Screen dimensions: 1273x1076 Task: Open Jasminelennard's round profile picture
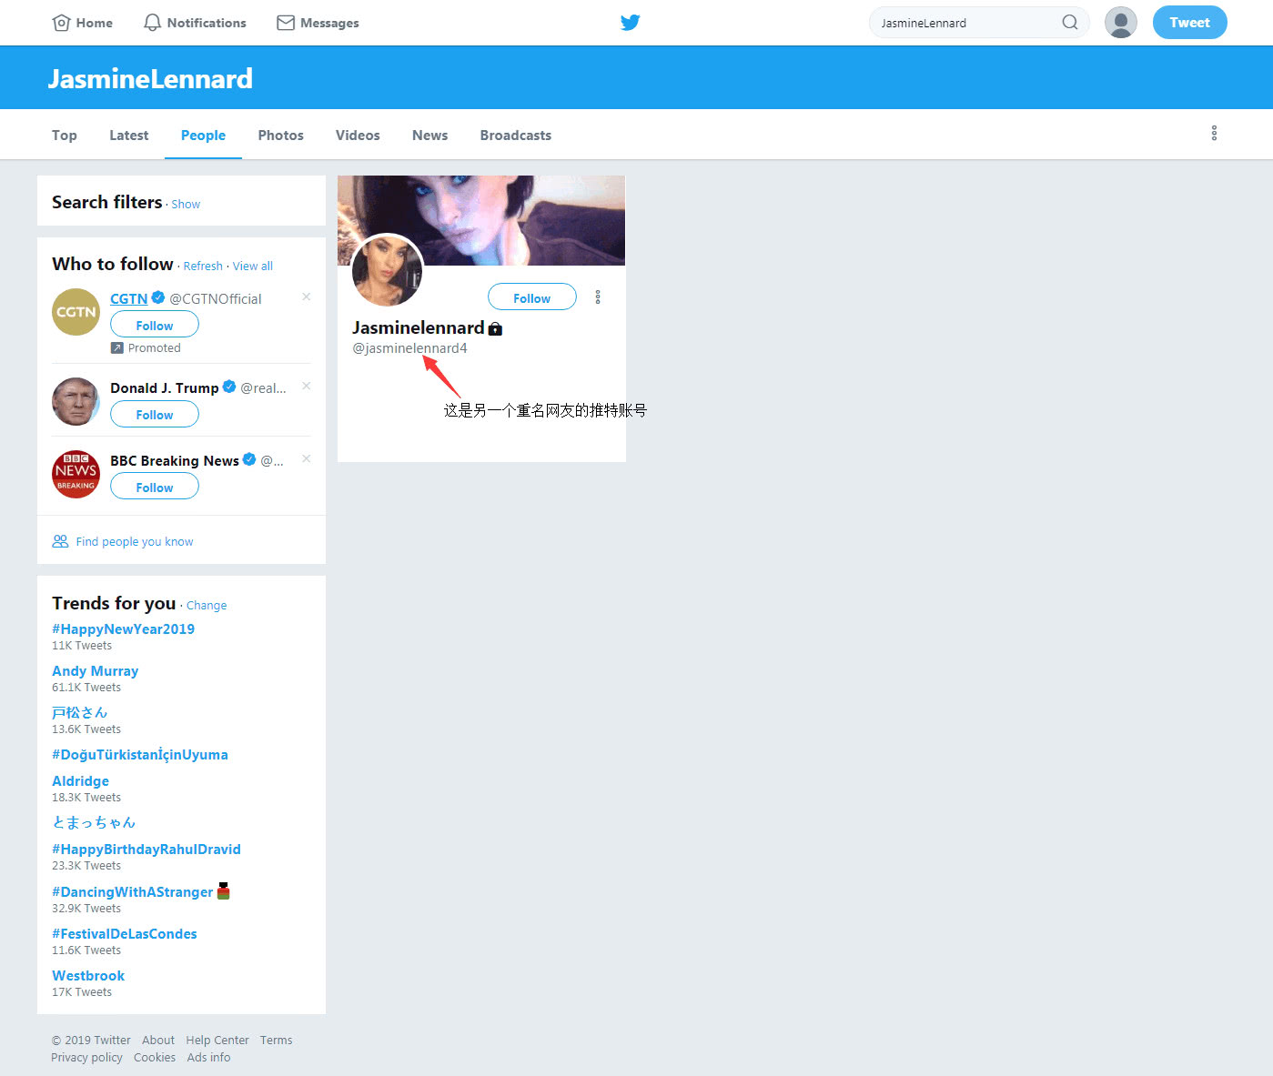click(388, 270)
